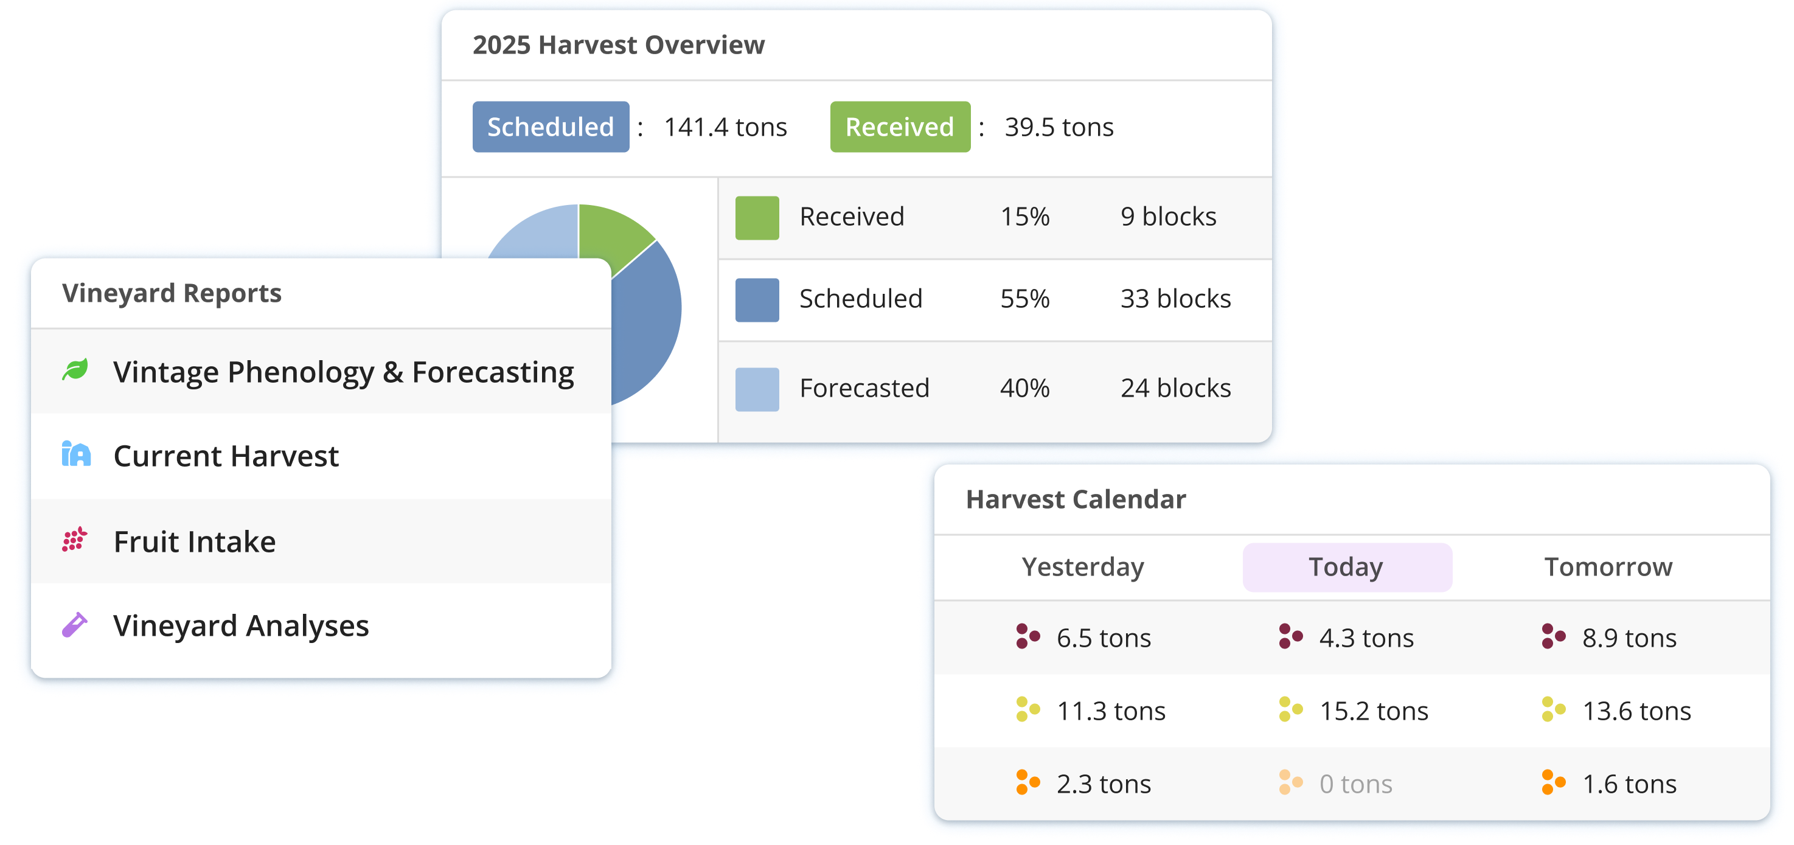The image size is (1794, 845).
Task: Open the Current Harvest report
Action: [x=226, y=456]
